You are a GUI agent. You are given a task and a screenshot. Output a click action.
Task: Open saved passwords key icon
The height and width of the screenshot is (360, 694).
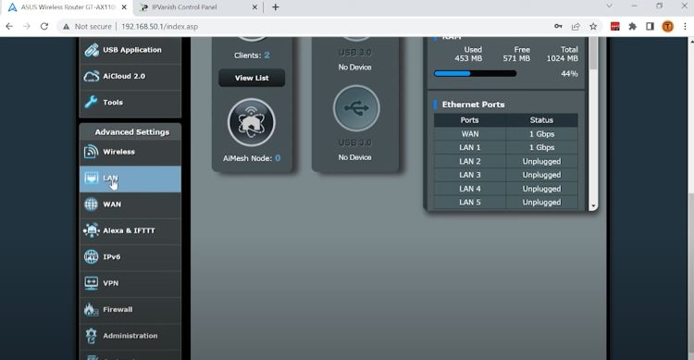558,27
